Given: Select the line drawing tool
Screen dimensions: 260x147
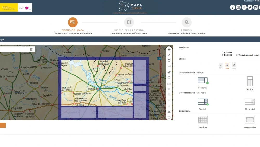Looking at the screenshot, I should tap(169, 55).
